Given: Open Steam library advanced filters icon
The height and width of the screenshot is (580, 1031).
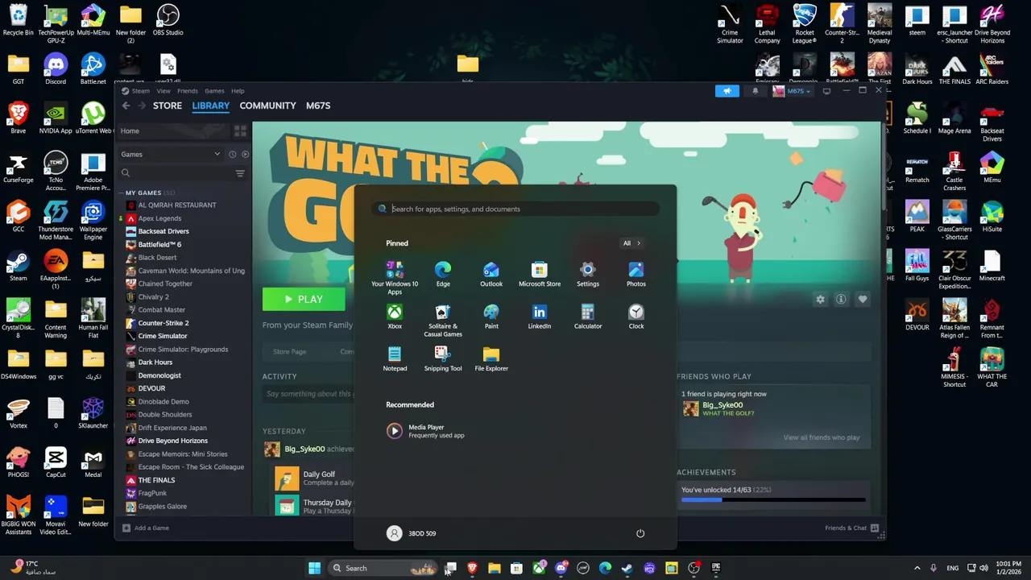Looking at the screenshot, I should pyautogui.click(x=240, y=173).
